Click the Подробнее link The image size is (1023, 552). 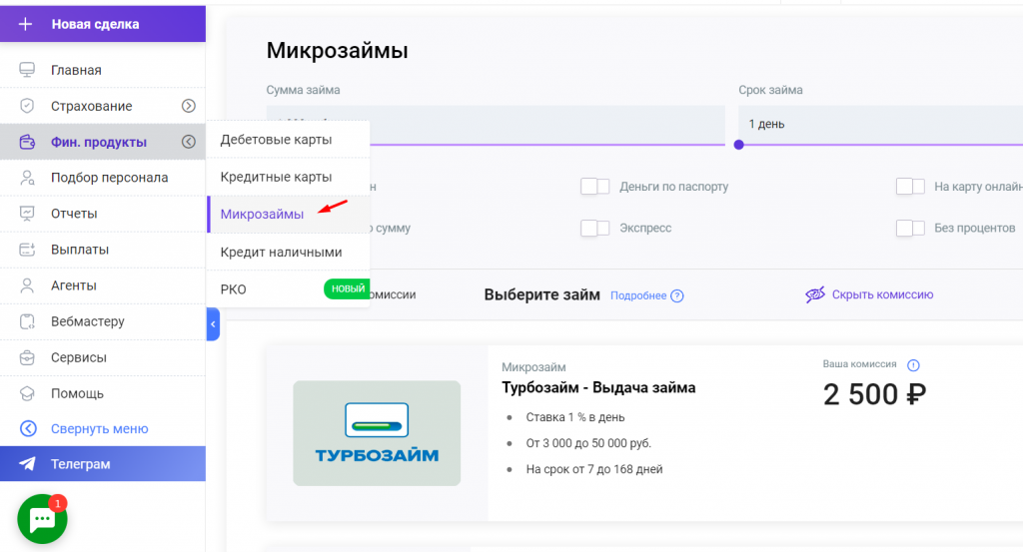[x=638, y=295]
